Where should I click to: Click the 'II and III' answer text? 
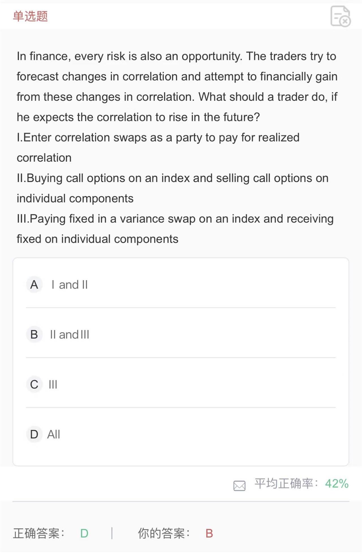click(x=70, y=335)
